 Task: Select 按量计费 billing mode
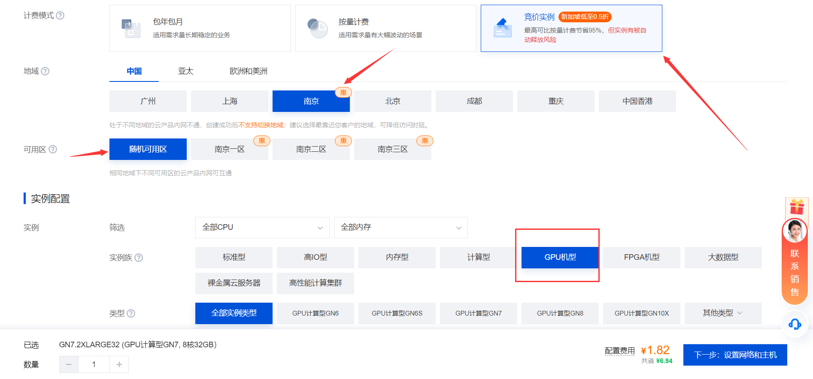(385, 28)
